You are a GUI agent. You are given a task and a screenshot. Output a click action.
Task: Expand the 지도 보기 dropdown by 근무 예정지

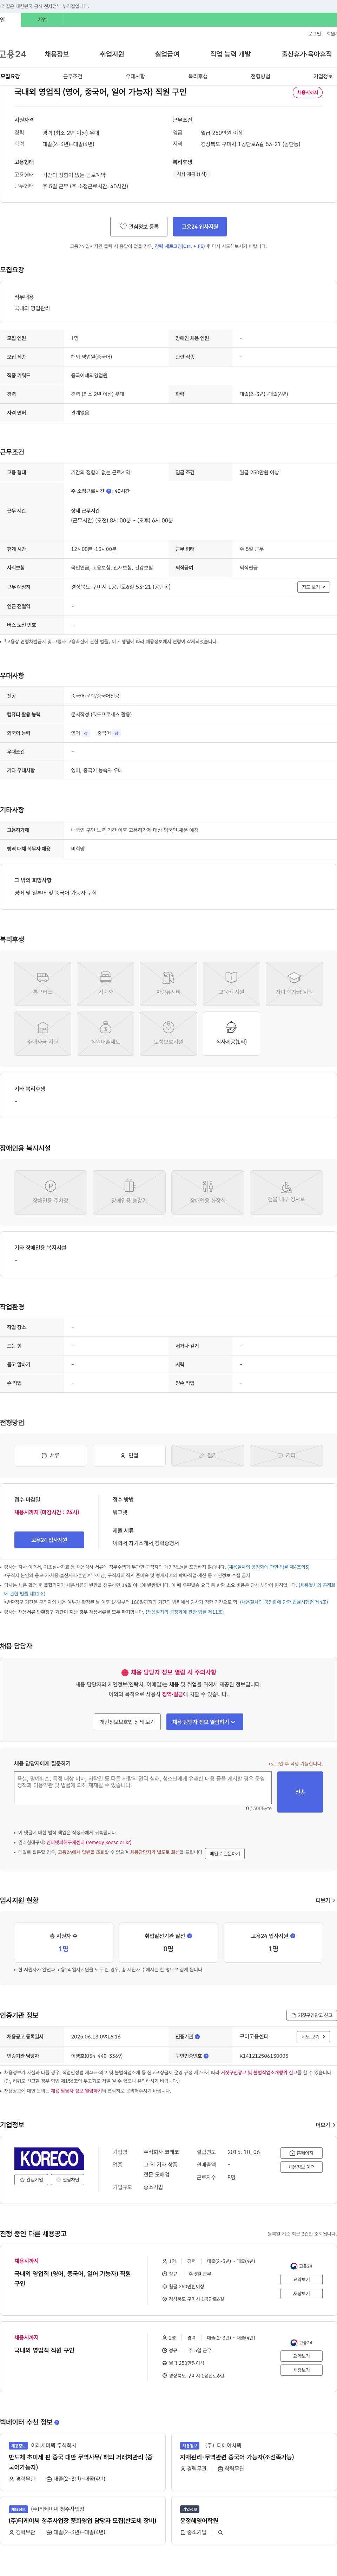tap(313, 587)
